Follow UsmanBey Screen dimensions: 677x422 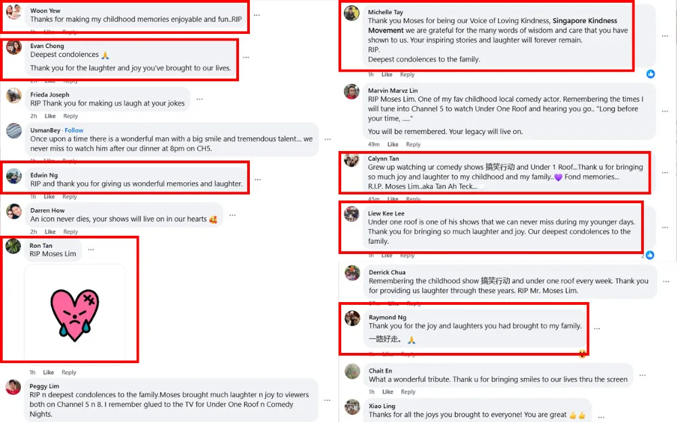click(74, 130)
